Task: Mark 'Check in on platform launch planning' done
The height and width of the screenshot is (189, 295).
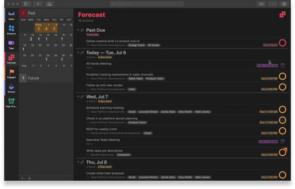Action: pyautogui.click(x=283, y=120)
